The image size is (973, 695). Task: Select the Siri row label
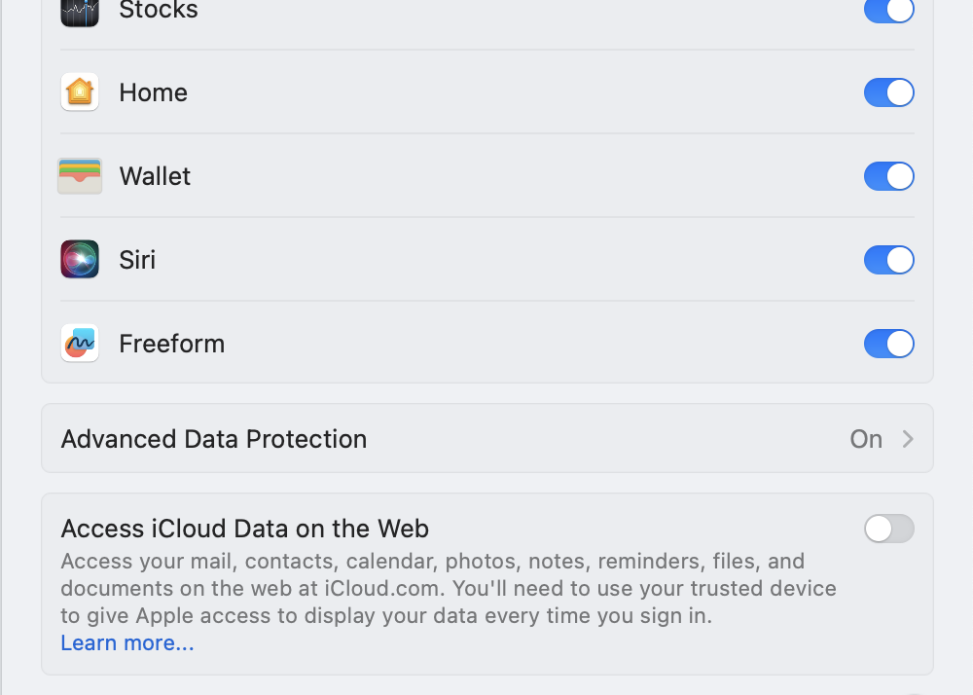137,260
